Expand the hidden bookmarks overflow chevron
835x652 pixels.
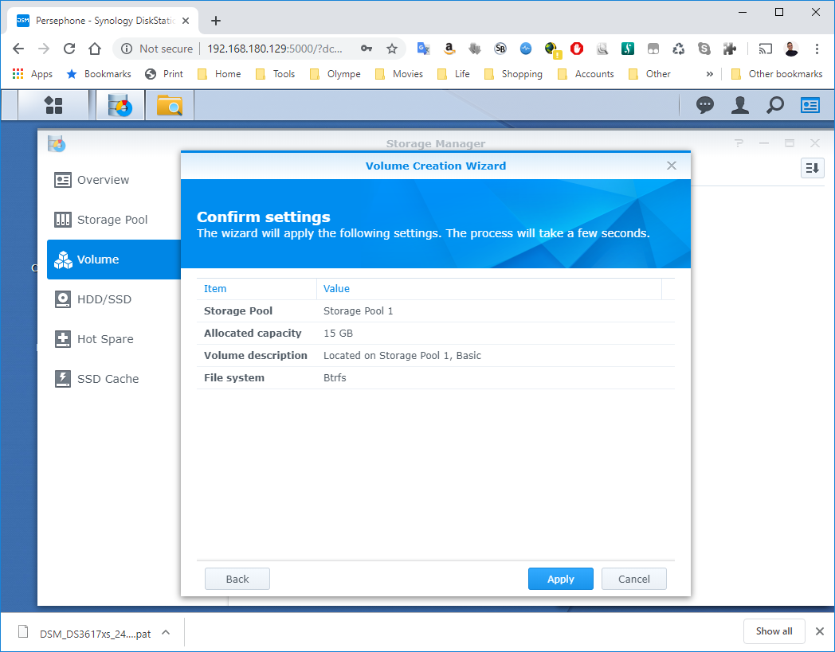[x=709, y=74]
